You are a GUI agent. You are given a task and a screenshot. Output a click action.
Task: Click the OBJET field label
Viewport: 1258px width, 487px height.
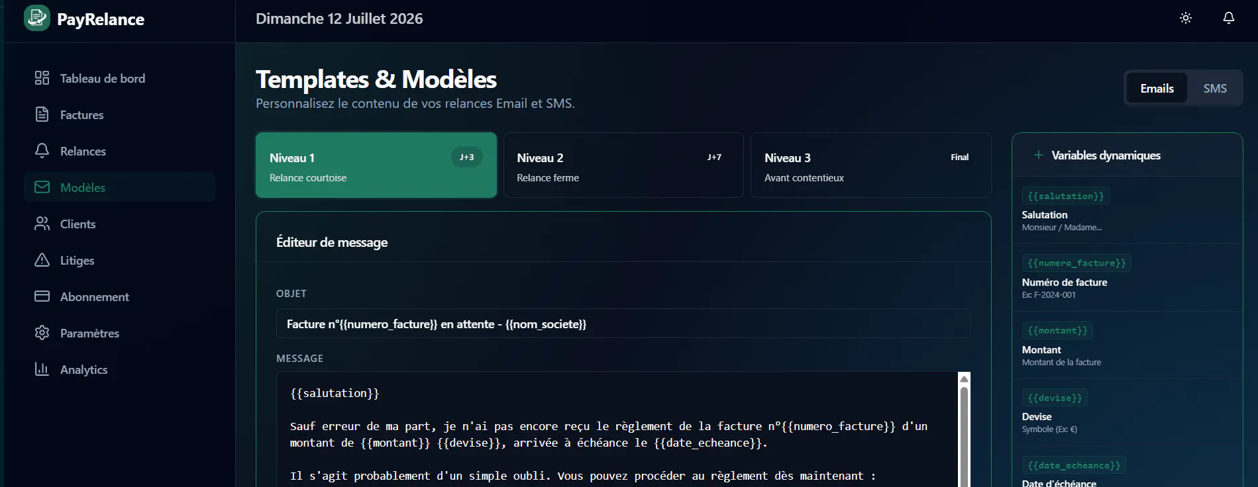pyautogui.click(x=291, y=293)
